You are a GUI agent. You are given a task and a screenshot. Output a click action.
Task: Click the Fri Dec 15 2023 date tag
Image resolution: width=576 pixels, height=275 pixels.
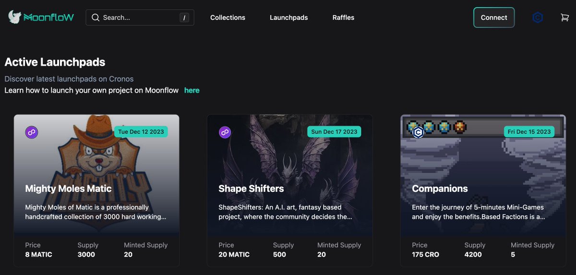(x=529, y=132)
